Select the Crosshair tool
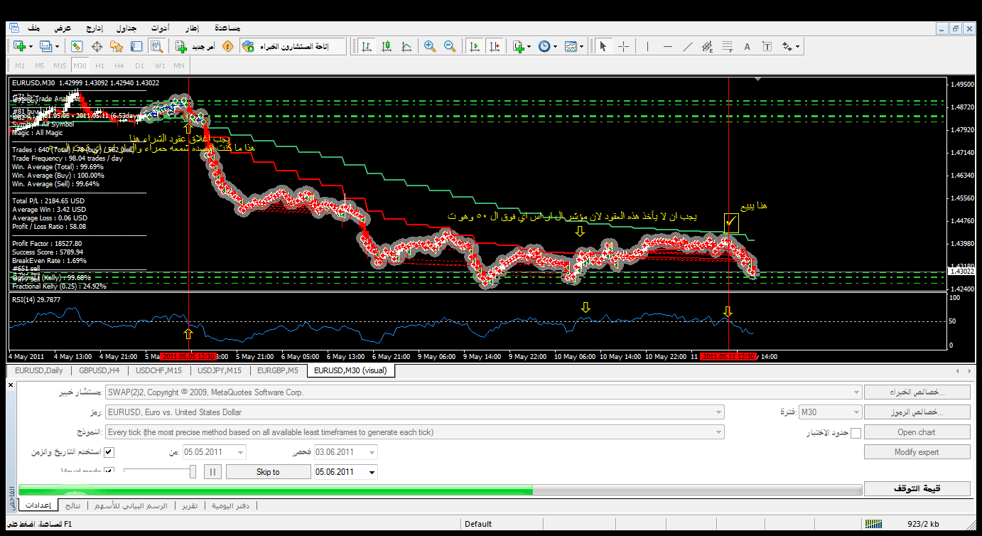Screen dimensions: 982x536 623,46
